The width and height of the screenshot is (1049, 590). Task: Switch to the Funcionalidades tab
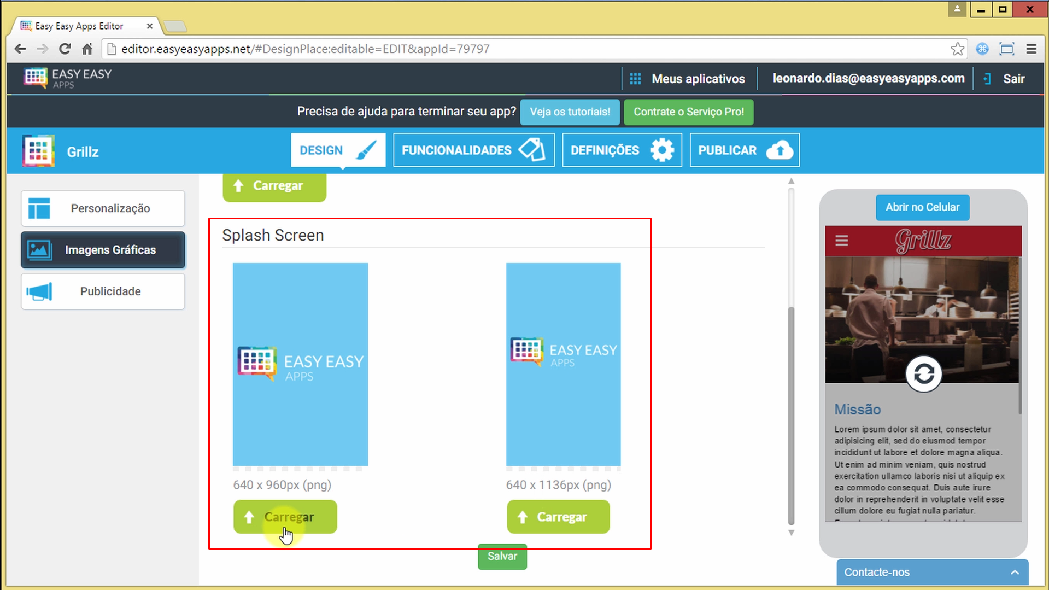(473, 150)
